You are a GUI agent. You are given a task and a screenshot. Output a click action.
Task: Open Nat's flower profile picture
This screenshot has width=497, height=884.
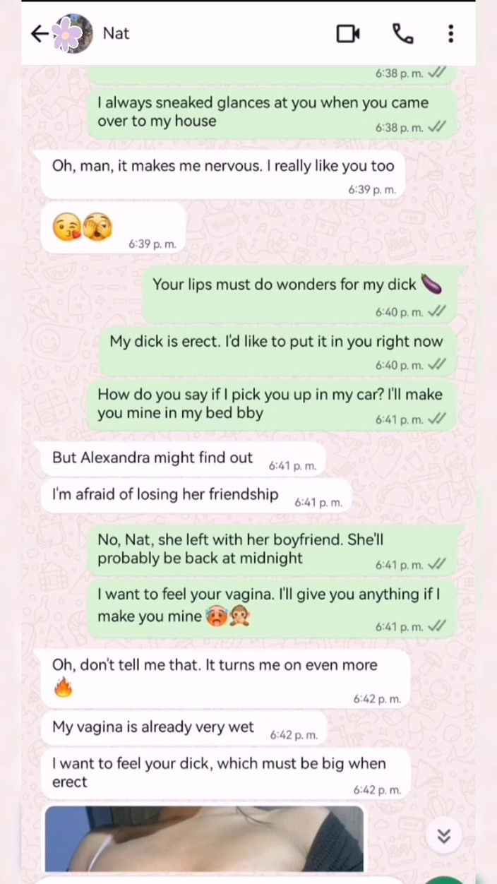pos(73,33)
